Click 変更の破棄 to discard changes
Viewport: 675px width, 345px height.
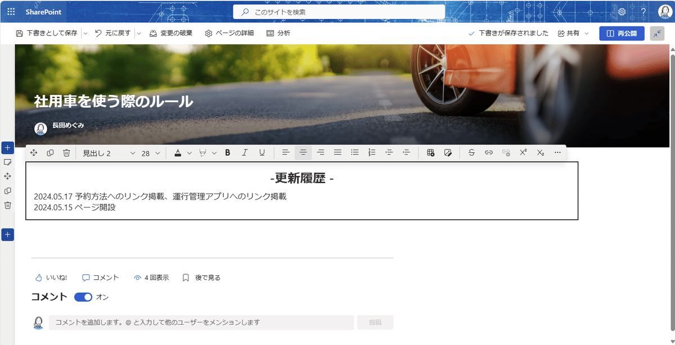pyautogui.click(x=171, y=33)
